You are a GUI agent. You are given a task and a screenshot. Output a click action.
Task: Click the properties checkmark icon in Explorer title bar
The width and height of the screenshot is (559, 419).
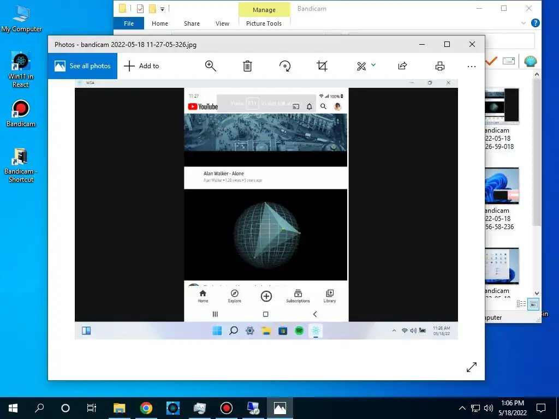coord(140,9)
